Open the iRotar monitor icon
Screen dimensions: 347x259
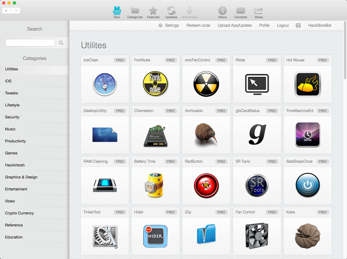[x=257, y=84]
